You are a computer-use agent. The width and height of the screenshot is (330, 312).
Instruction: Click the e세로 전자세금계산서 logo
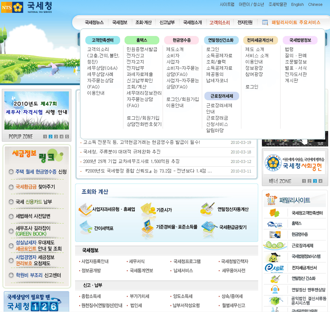pyautogui.click(x=275, y=268)
